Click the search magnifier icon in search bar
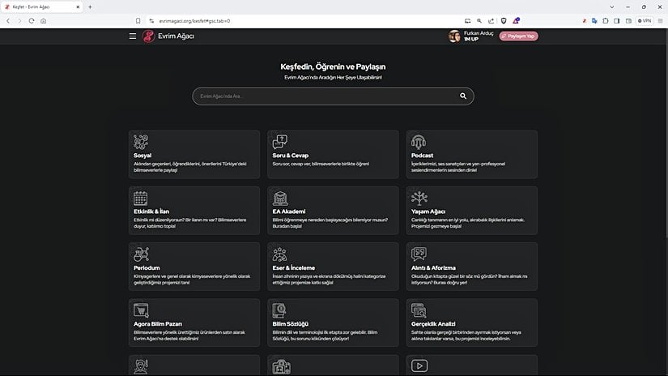 [x=463, y=96]
